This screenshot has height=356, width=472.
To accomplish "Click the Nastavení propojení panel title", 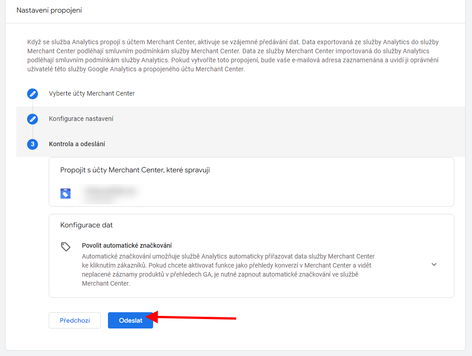I will coord(49,10).
